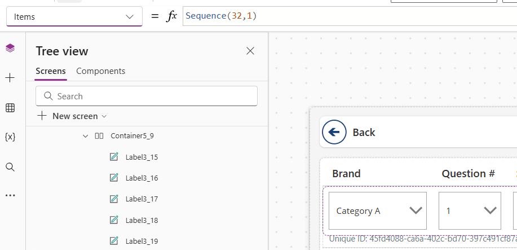Select Label3_17 in the tree

(141, 199)
